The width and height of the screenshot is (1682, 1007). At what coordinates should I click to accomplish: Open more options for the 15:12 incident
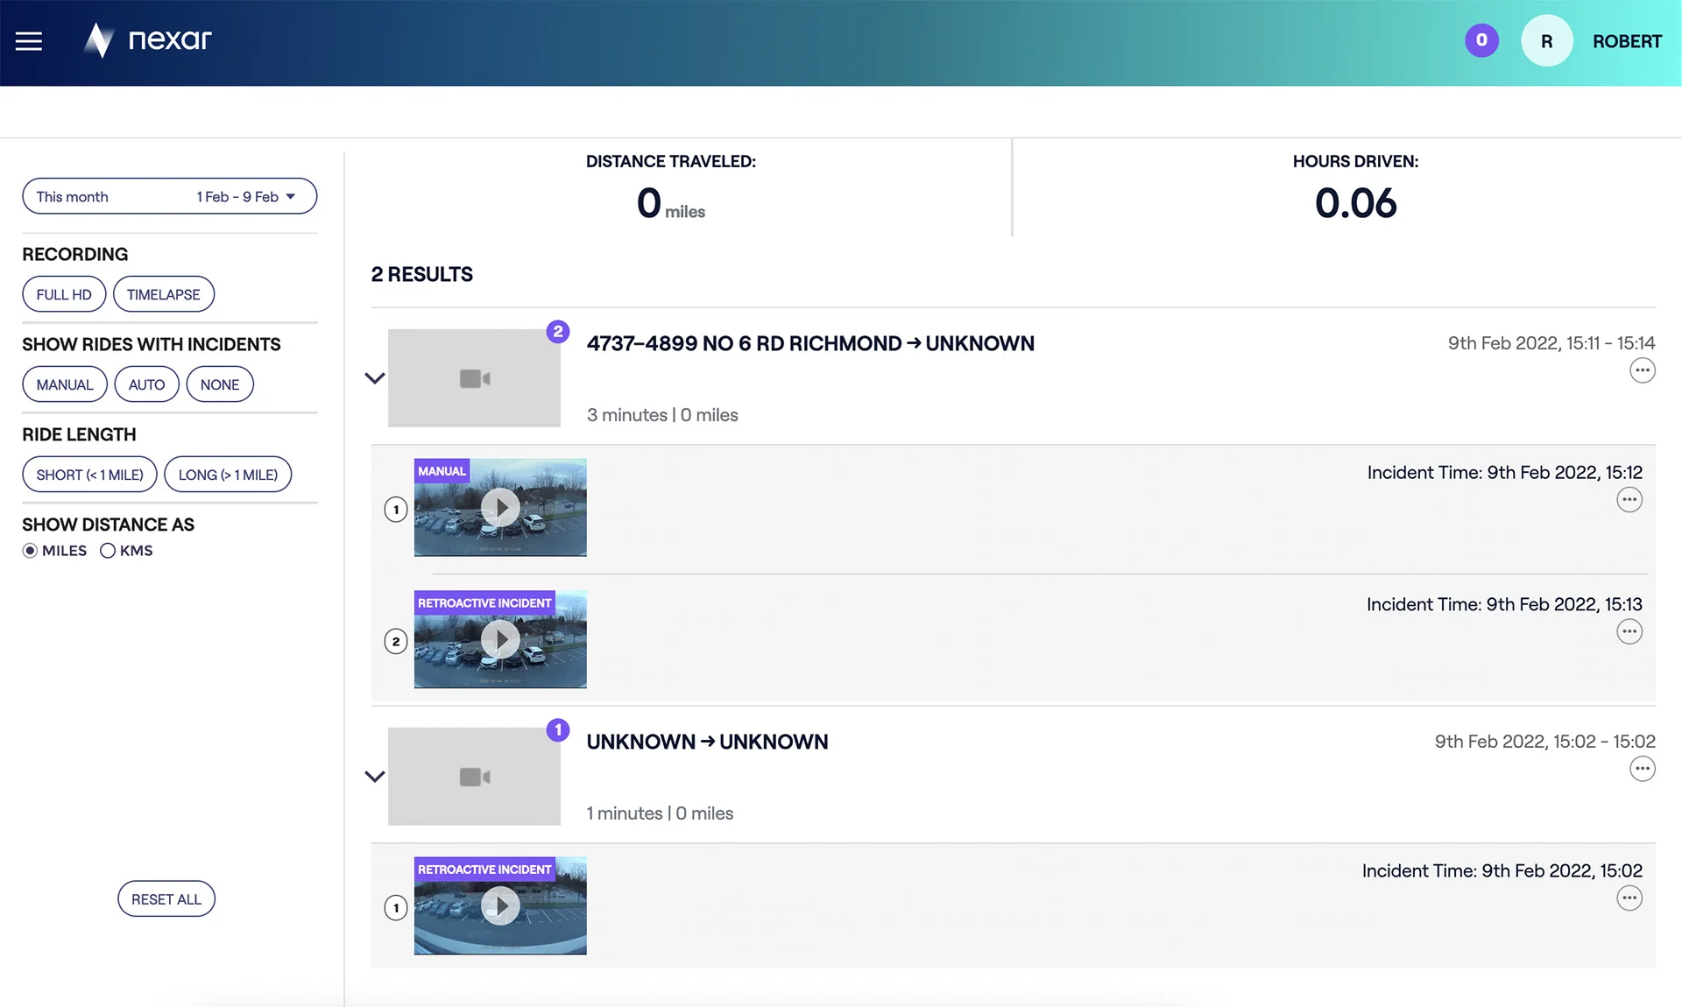pos(1629,500)
